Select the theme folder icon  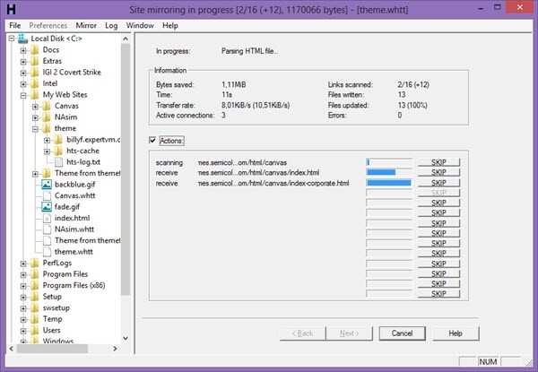pyautogui.click(x=47, y=128)
